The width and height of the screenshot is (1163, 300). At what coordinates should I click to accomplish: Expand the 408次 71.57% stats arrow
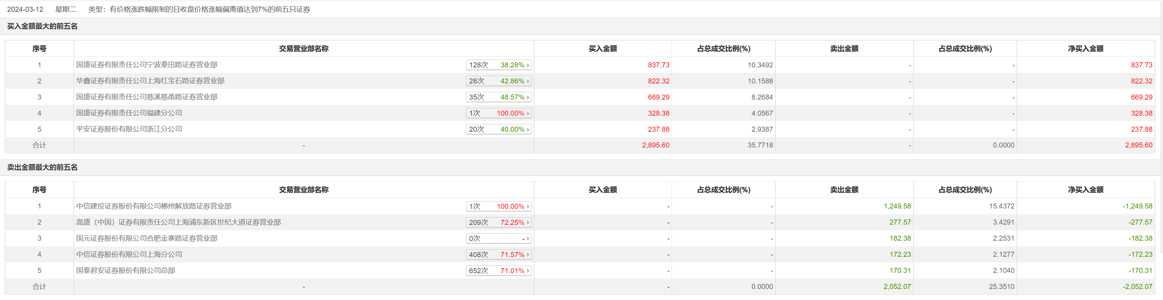pyautogui.click(x=528, y=255)
